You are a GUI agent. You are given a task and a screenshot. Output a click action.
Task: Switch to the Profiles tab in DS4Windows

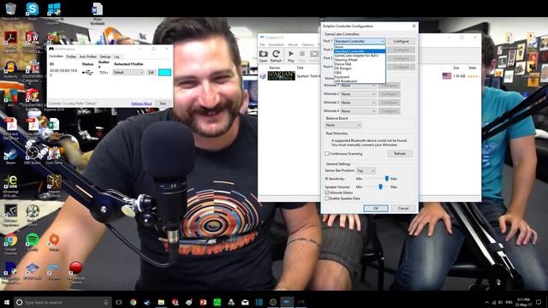(71, 56)
